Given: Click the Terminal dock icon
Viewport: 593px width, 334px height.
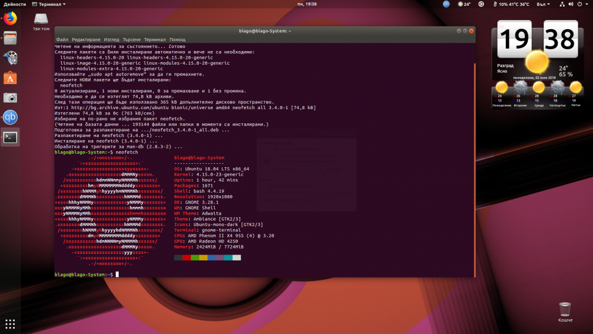Looking at the screenshot, I should tap(10, 137).
